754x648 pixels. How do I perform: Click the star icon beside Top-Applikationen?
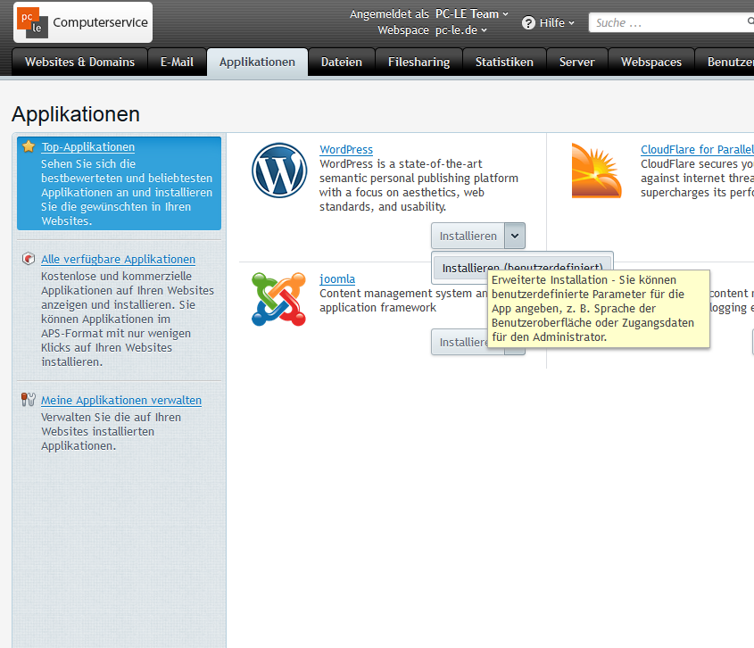(29, 146)
